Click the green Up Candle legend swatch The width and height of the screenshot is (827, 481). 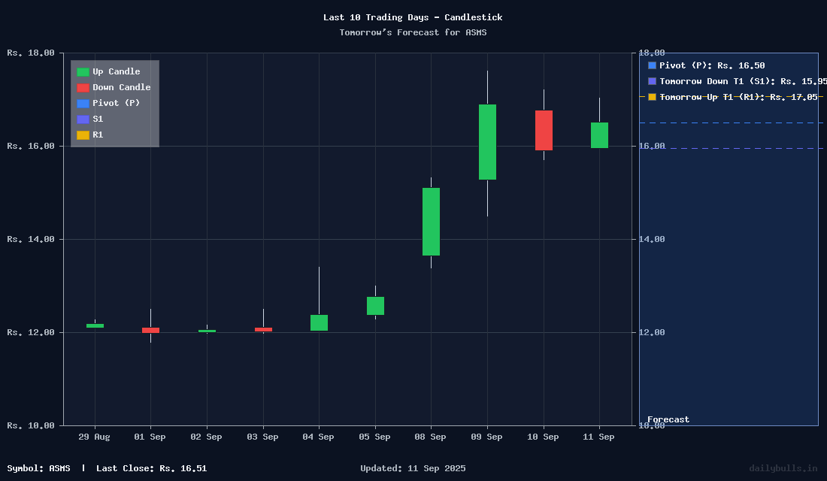[83, 71]
